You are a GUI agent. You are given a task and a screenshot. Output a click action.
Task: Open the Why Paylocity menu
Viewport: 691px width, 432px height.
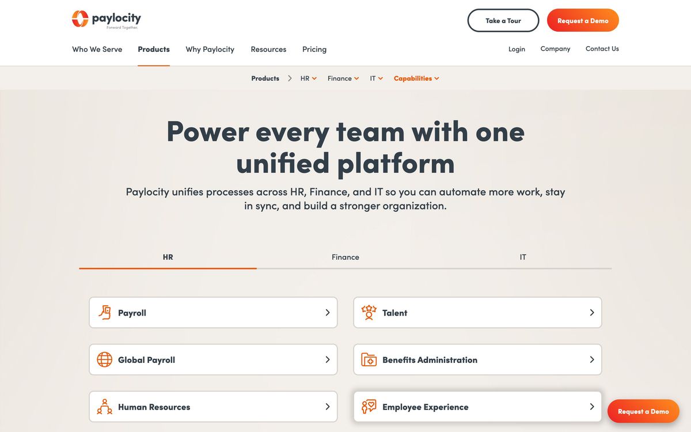click(x=210, y=50)
